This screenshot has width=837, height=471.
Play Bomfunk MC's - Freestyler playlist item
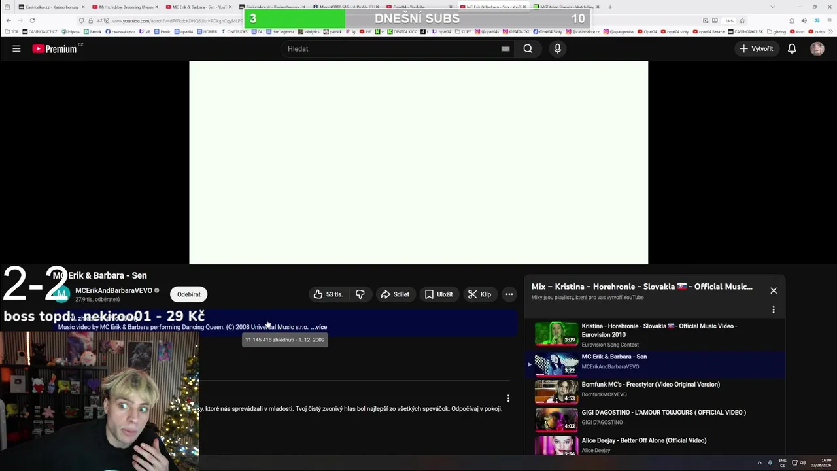(654, 392)
